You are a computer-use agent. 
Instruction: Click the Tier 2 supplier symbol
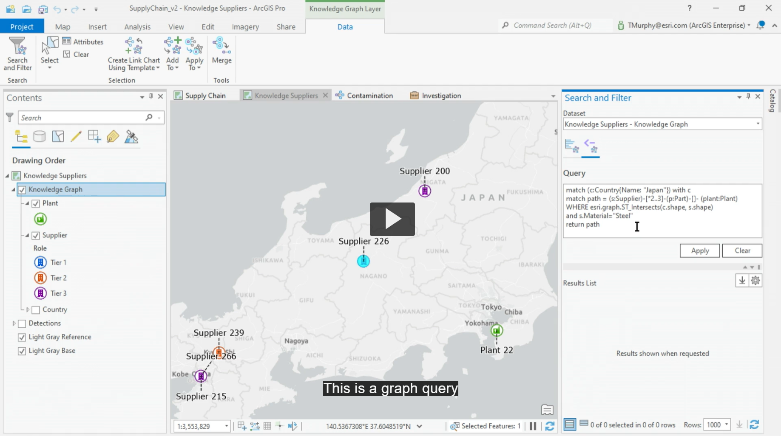click(40, 278)
